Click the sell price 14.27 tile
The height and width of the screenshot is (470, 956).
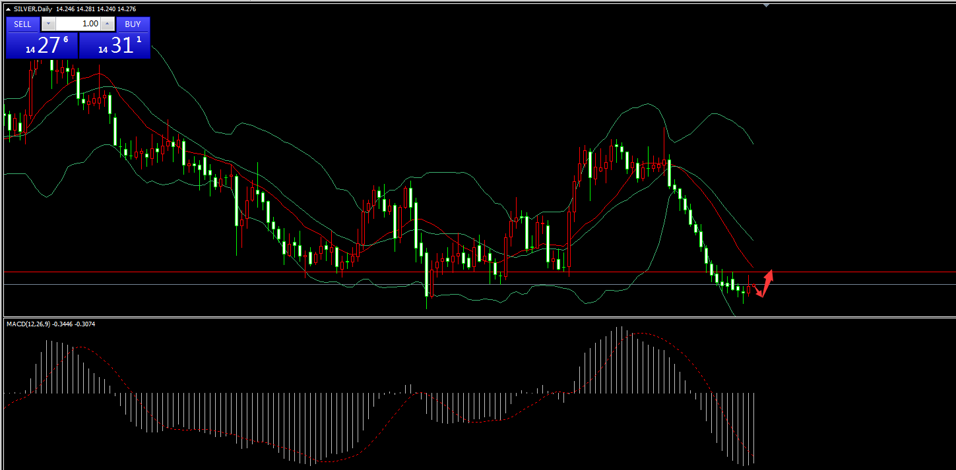tap(42, 45)
